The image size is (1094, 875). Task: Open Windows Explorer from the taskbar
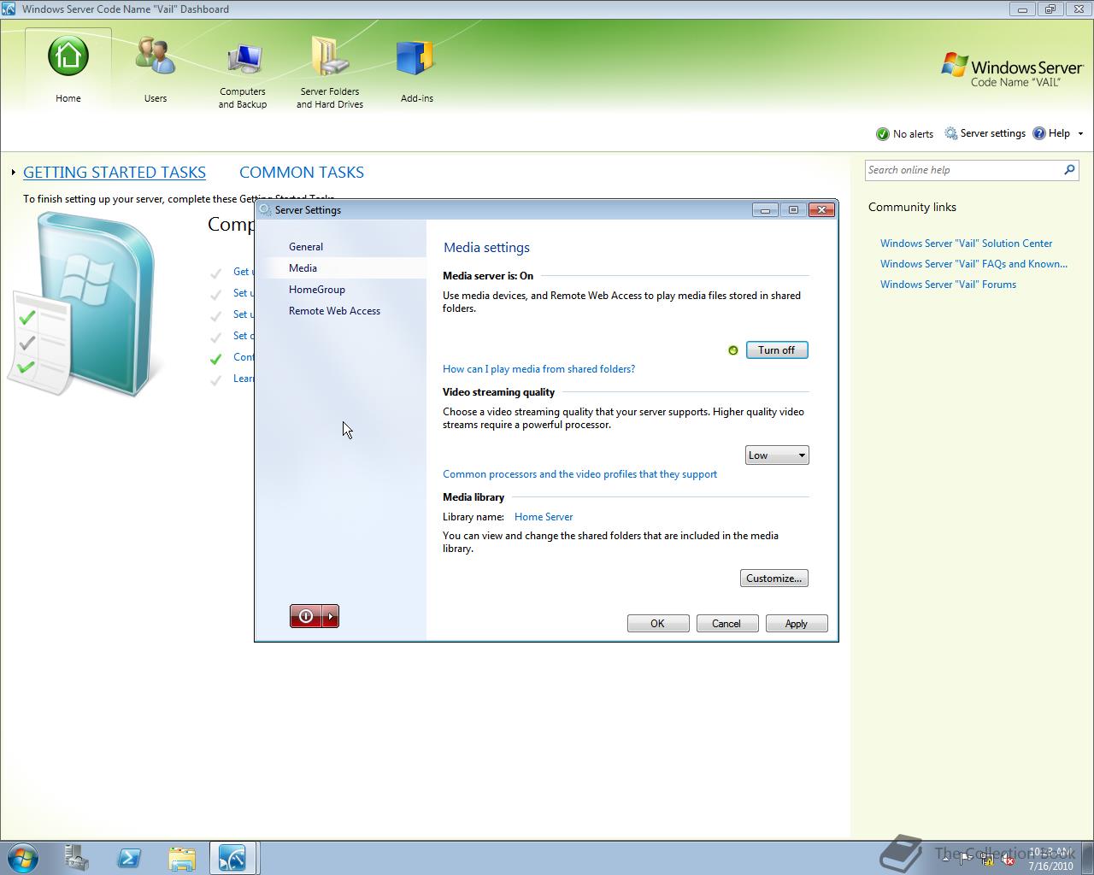click(x=182, y=858)
